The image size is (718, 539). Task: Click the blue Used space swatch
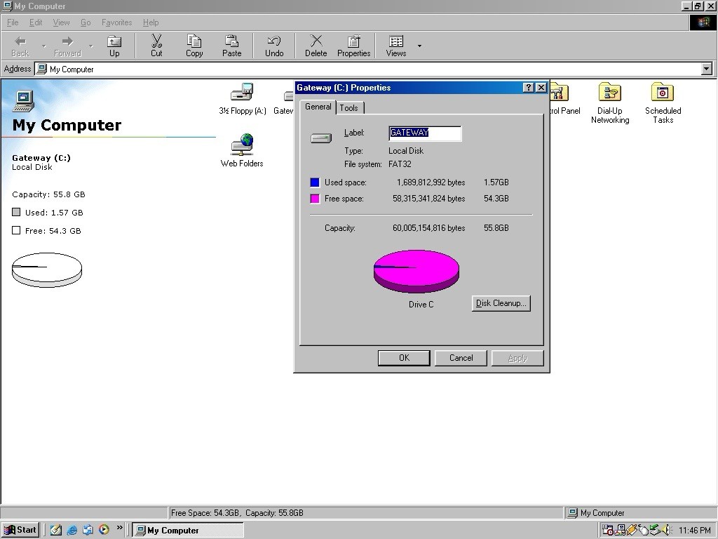point(315,182)
